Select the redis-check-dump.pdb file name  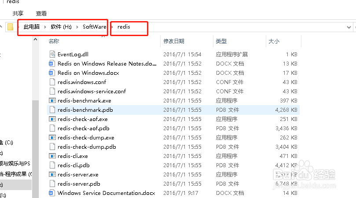(x=87, y=147)
